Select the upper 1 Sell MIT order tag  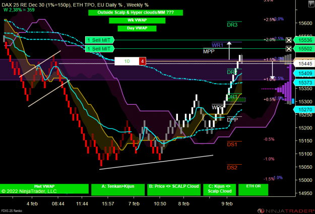point(100,40)
